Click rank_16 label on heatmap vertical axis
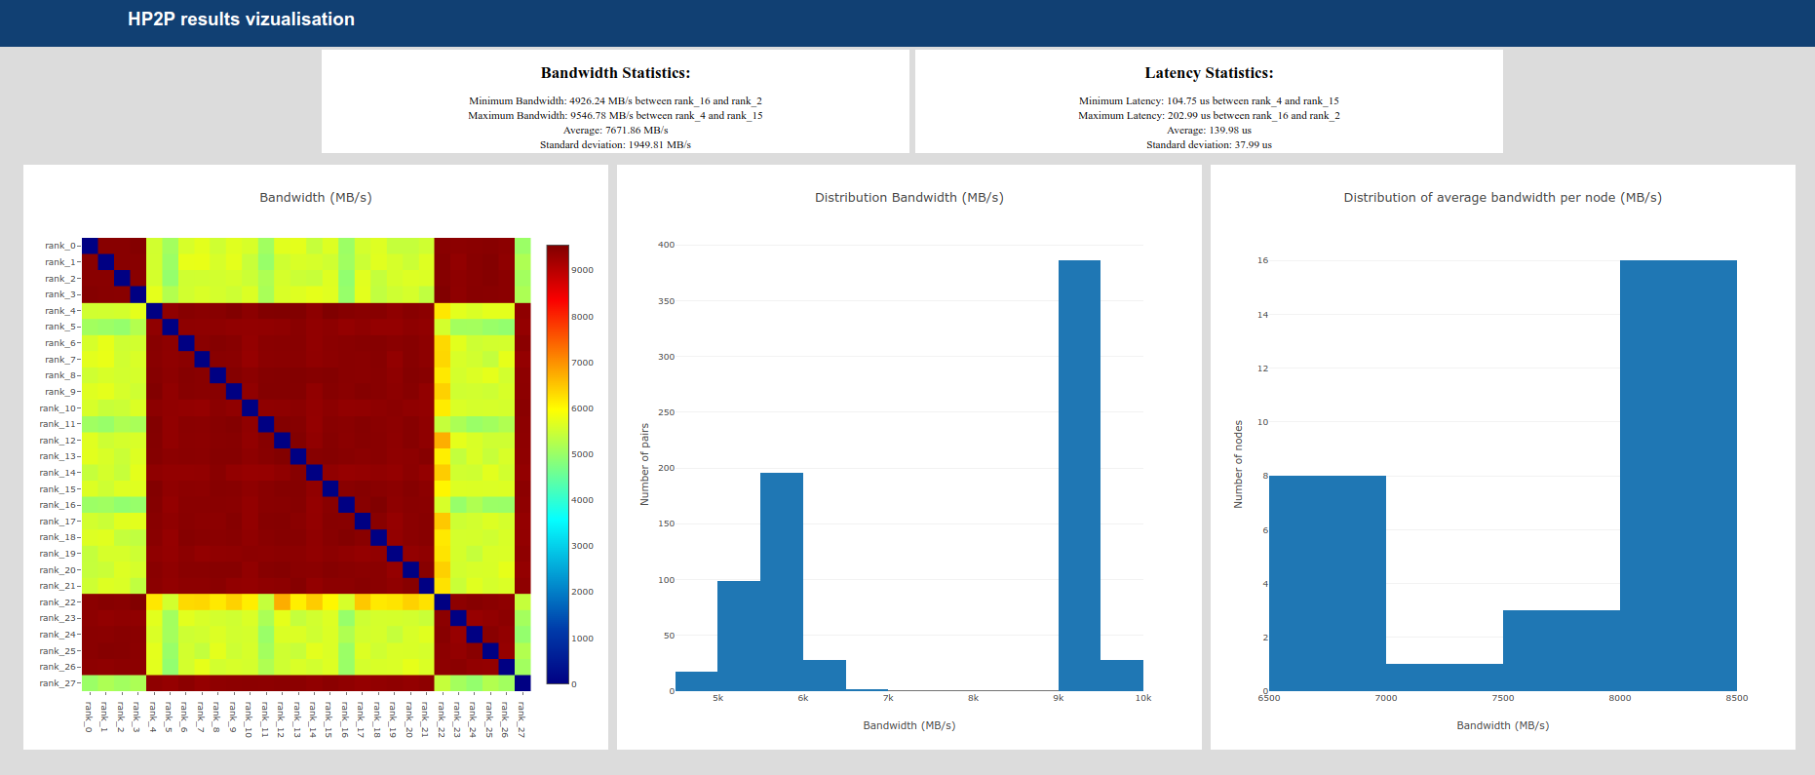 58,505
